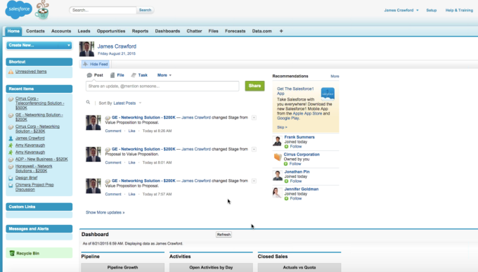Open the action arrow on the 8:01 AM post
Screen dimensions: 478x272
(254, 149)
